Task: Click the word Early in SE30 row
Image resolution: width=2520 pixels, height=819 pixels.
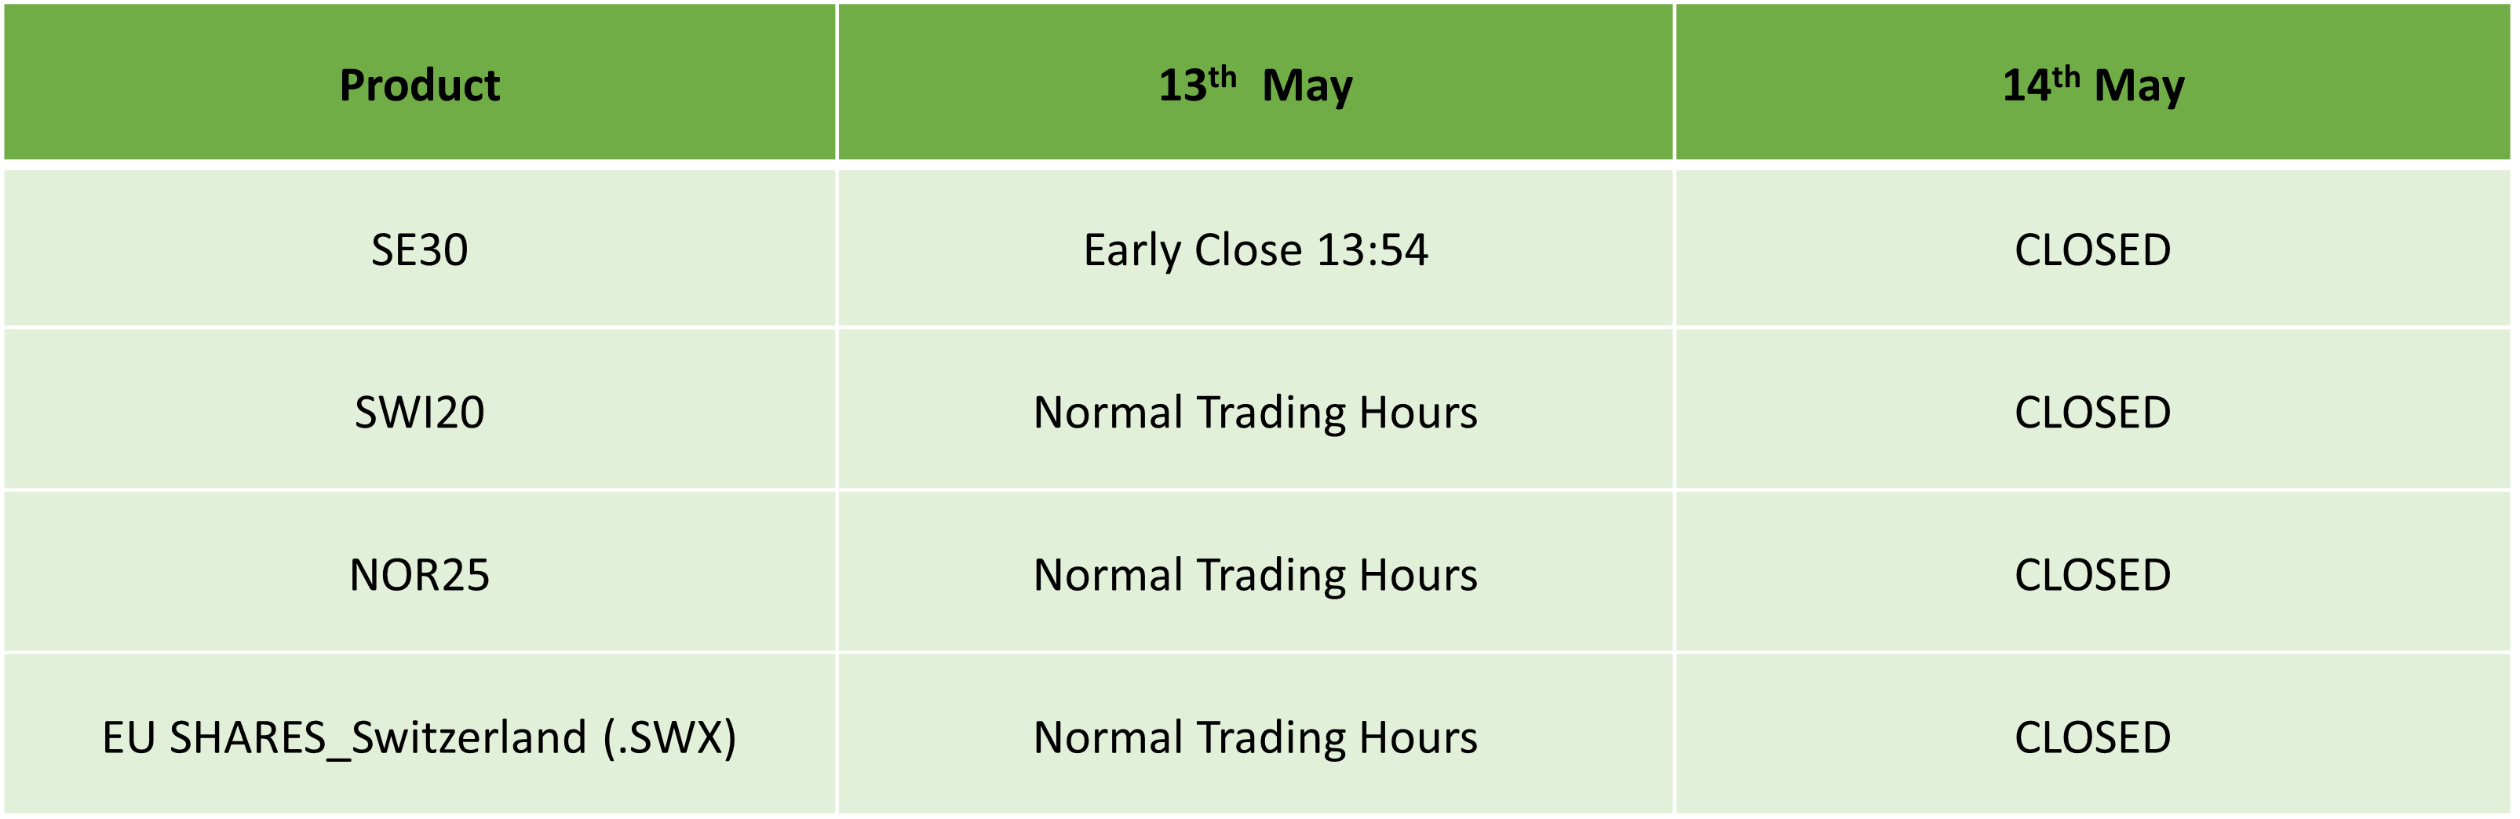Action: (1132, 250)
